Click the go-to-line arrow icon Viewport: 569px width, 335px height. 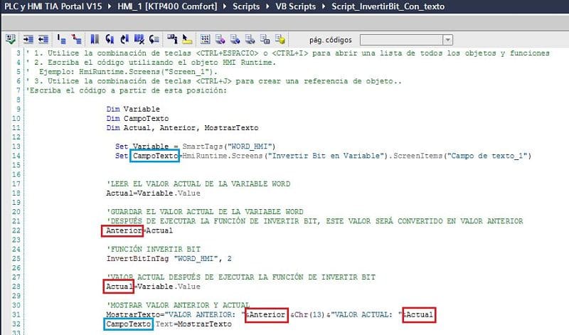[154, 39]
